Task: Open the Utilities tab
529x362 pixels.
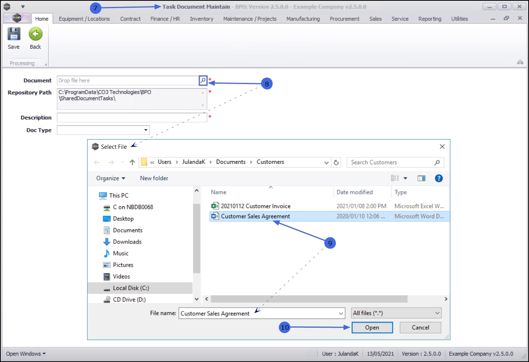Action: (x=460, y=19)
